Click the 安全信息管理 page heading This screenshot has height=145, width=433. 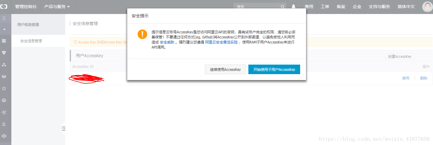pyautogui.click(x=85, y=24)
